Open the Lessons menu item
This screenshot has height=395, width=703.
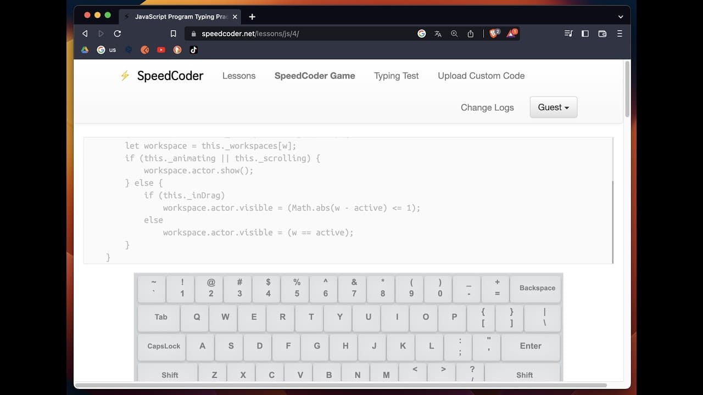pyautogui.click(x=239, y=76)
